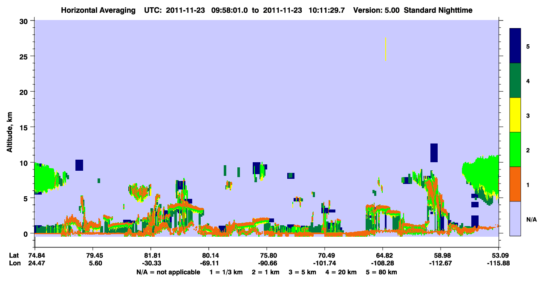Click longitude value -90.66
Viewport: 554px width, 284px height.
pos(267,264)
